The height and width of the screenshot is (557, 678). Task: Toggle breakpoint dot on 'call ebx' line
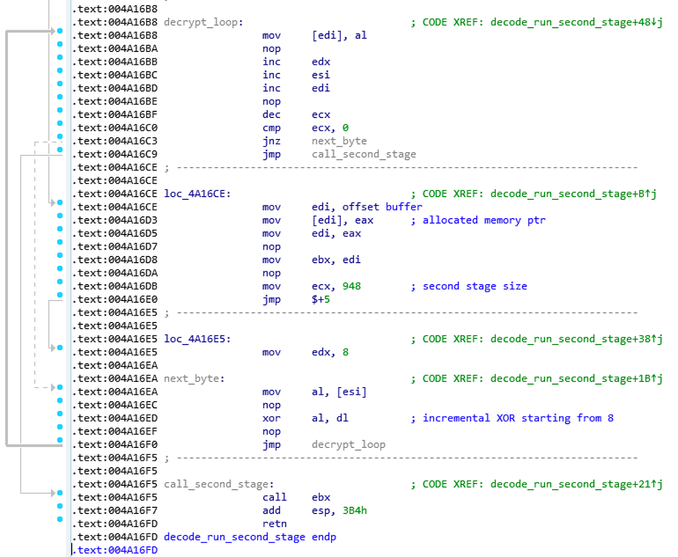60,493
